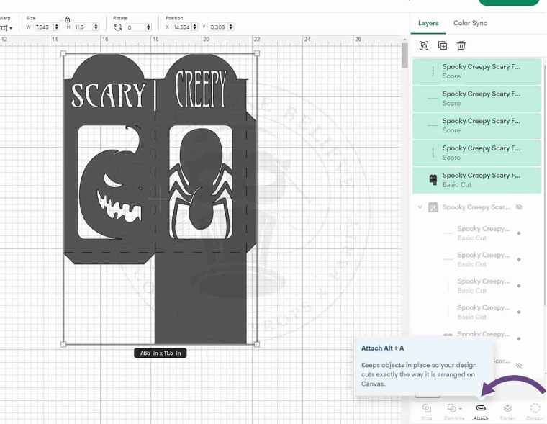Click the width field showing 7.649
The image size is (547, 424).
click(x=43, y=27)
